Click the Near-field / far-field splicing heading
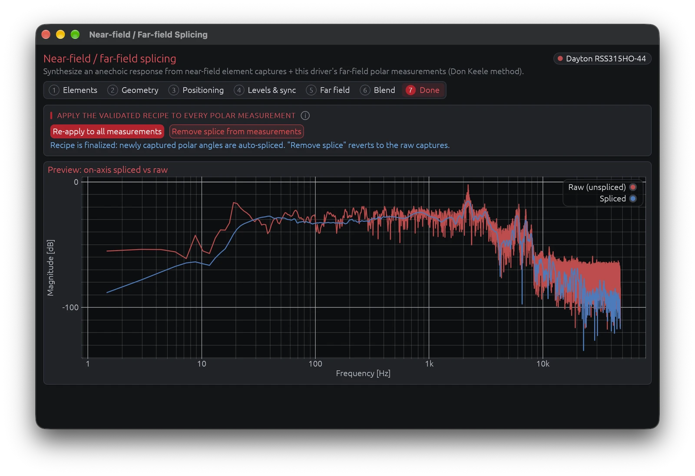Image resolution: width=695 pixels, height=476 pixels. tap(110, 59)
